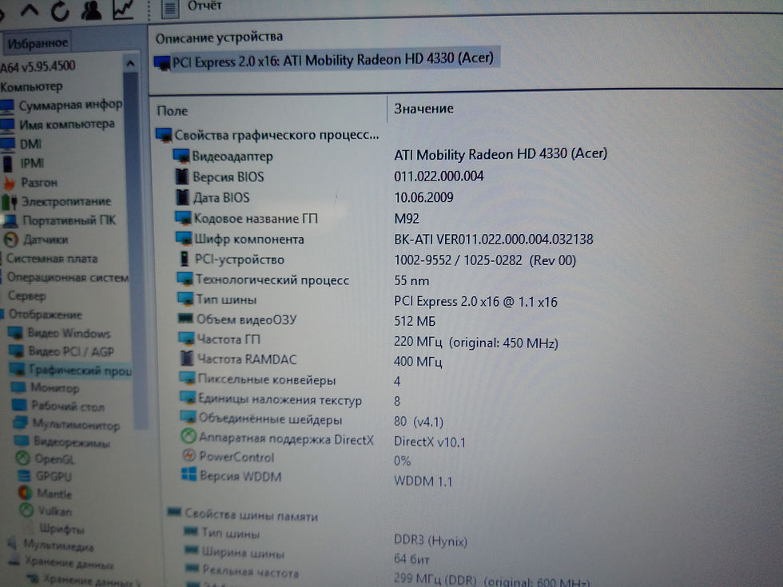Click the up arrow toolbar icon
Viewport: 783px width, 587px height.
pyautogui.click(x=30, y=11)
